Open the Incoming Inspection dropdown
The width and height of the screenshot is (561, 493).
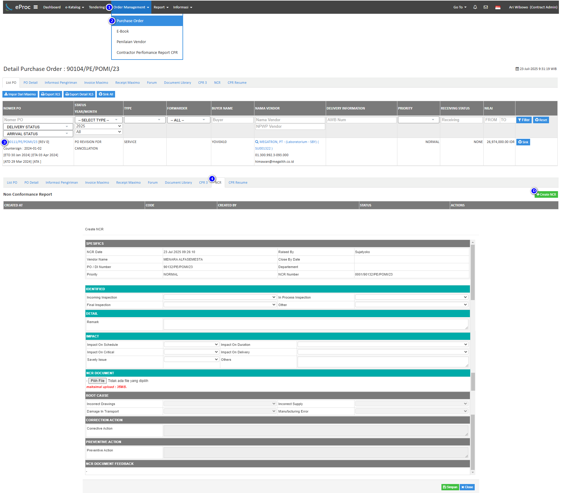coord(220,297)
